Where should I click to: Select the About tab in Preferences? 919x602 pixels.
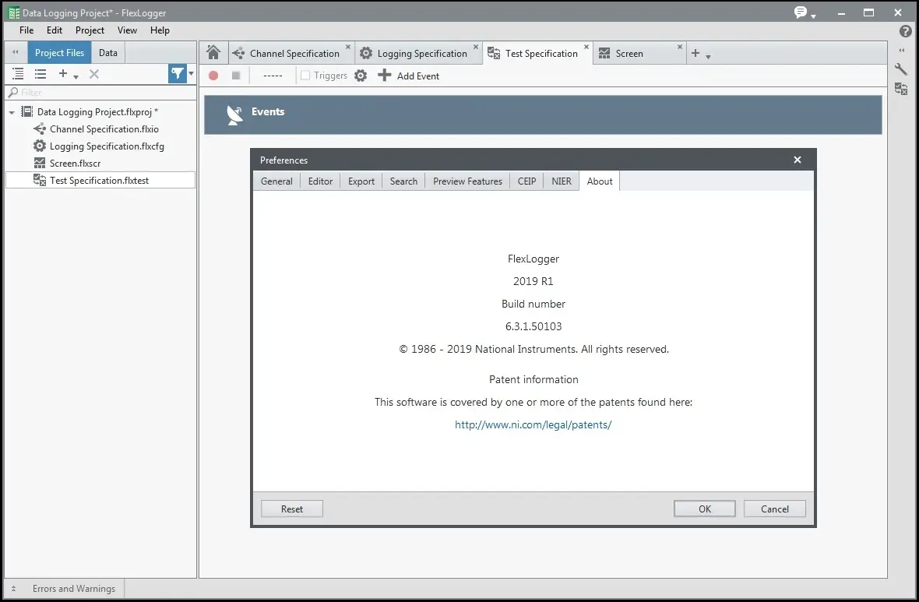click(600, 181)
